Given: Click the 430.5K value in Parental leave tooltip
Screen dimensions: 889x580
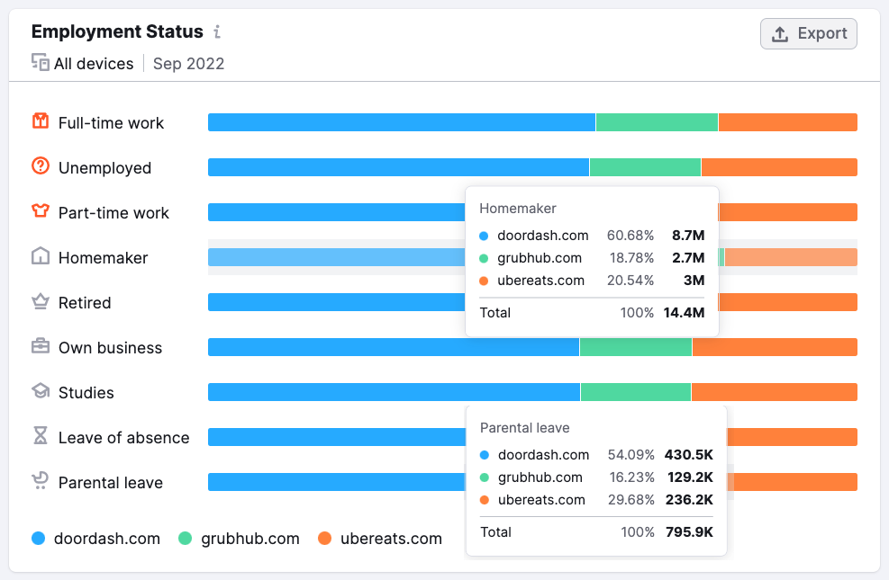Looking at the screenshot, I should [x=689, y=455].
